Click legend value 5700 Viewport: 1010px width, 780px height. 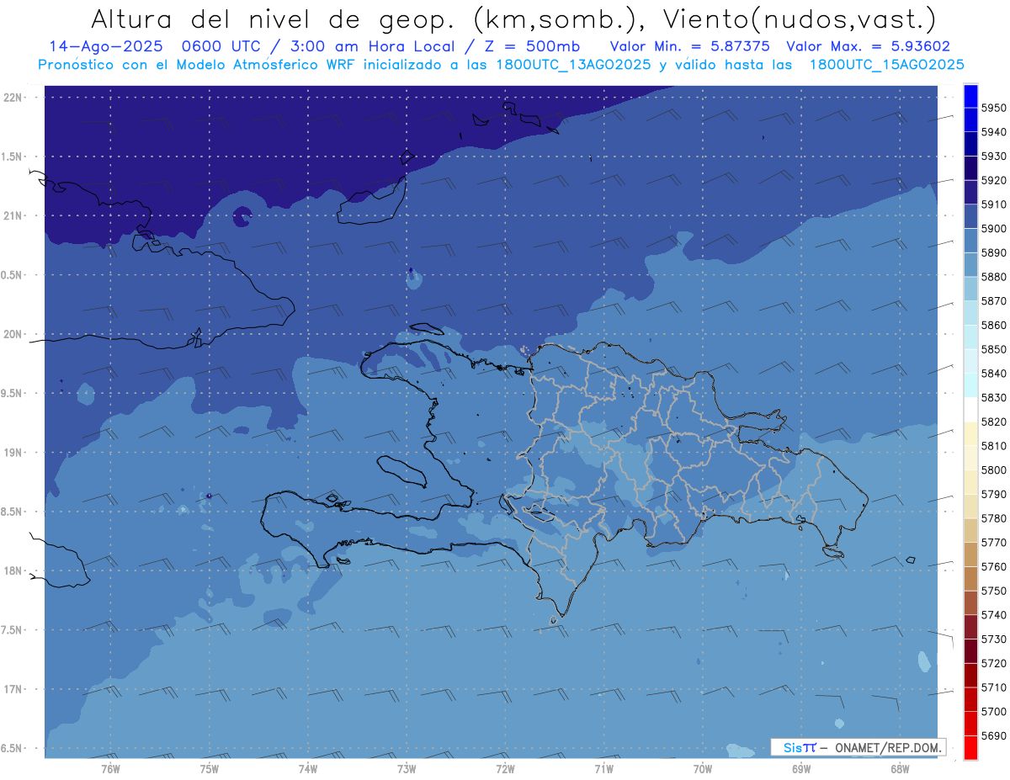993,711
